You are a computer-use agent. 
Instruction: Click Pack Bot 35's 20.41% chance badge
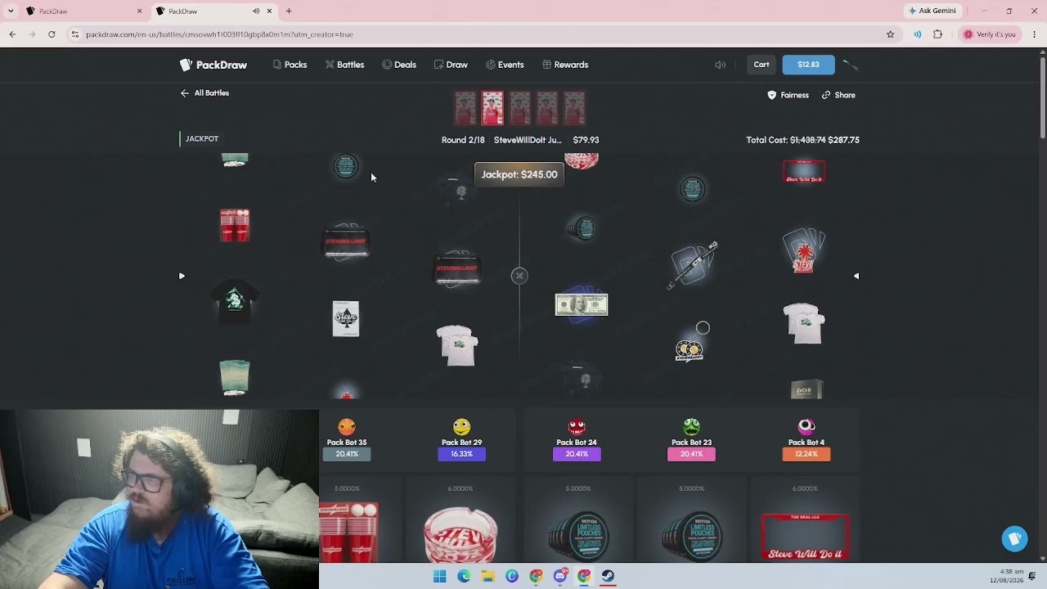347,454
